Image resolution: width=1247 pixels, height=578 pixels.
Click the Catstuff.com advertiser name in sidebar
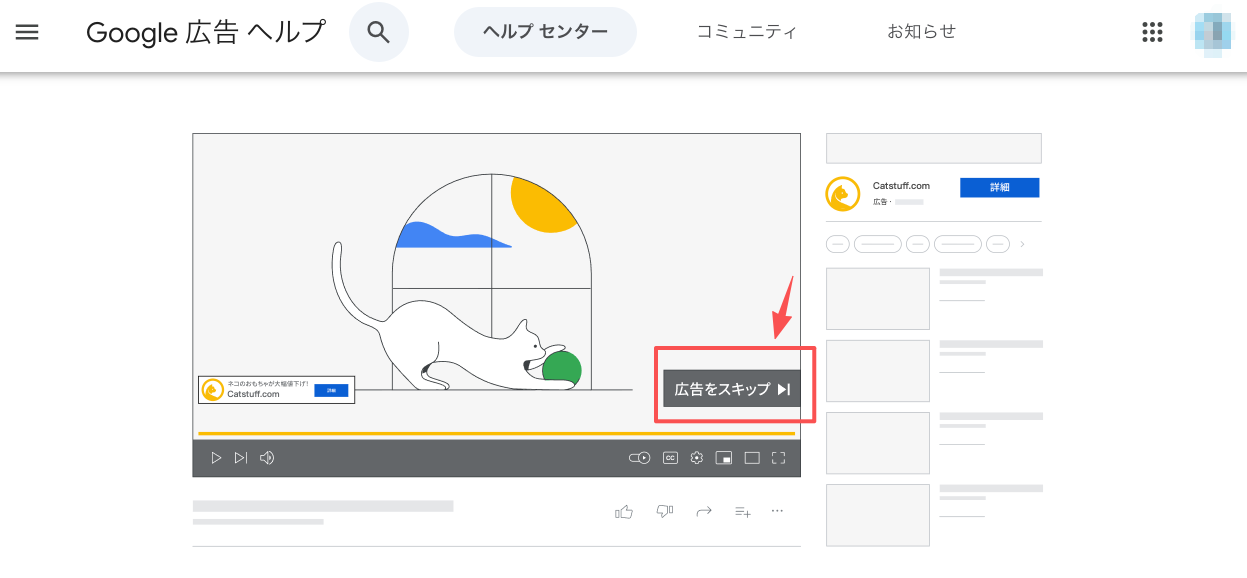click(901, 186)
